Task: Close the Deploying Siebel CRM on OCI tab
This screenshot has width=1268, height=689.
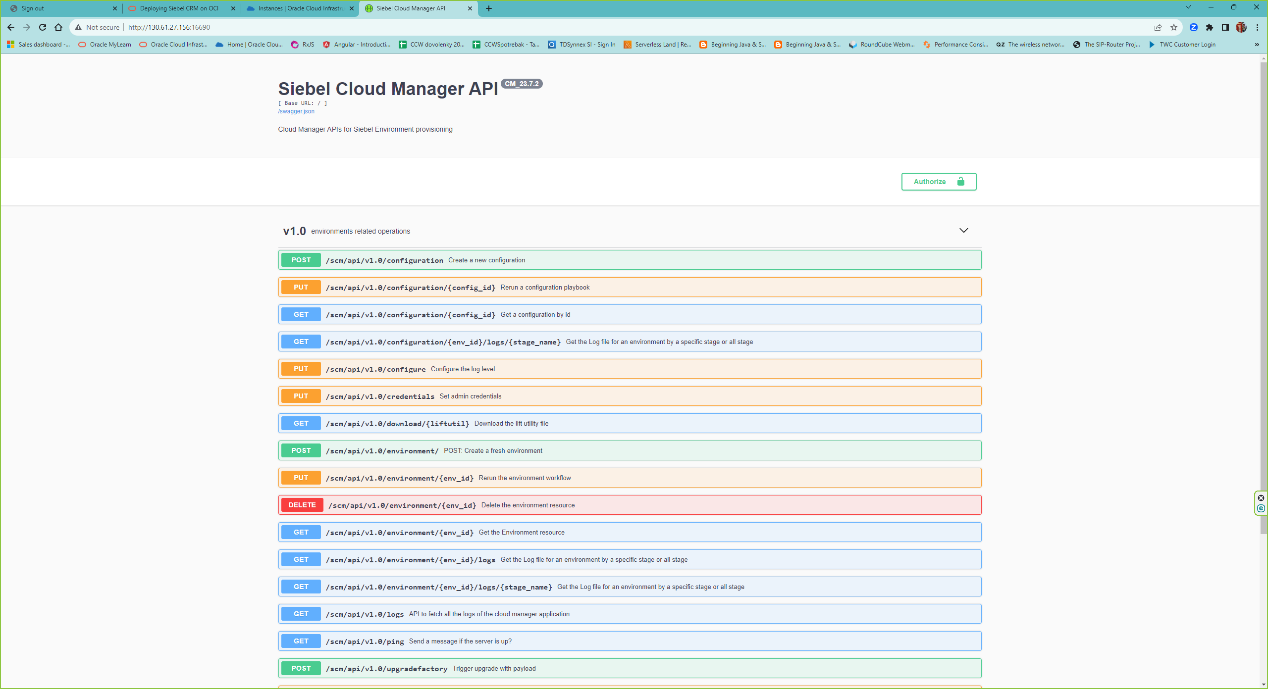Action: coord(233,8)
